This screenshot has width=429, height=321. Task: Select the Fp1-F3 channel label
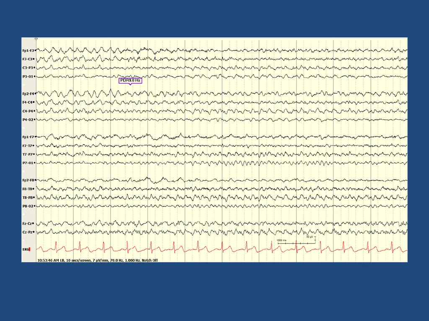click(28, 51)
